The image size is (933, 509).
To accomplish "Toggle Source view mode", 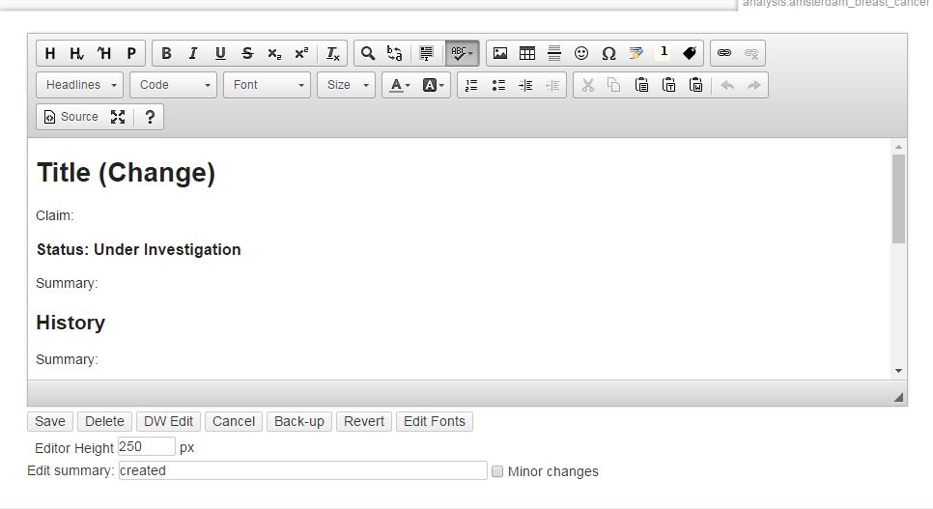I will click(71, 117).
